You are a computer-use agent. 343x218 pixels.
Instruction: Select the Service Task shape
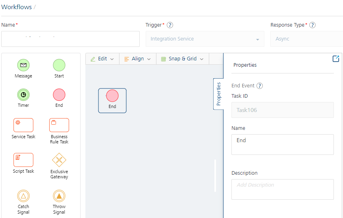(23, 125)
